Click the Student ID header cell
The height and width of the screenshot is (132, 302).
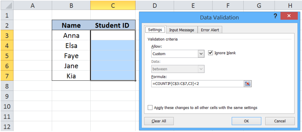113,25
